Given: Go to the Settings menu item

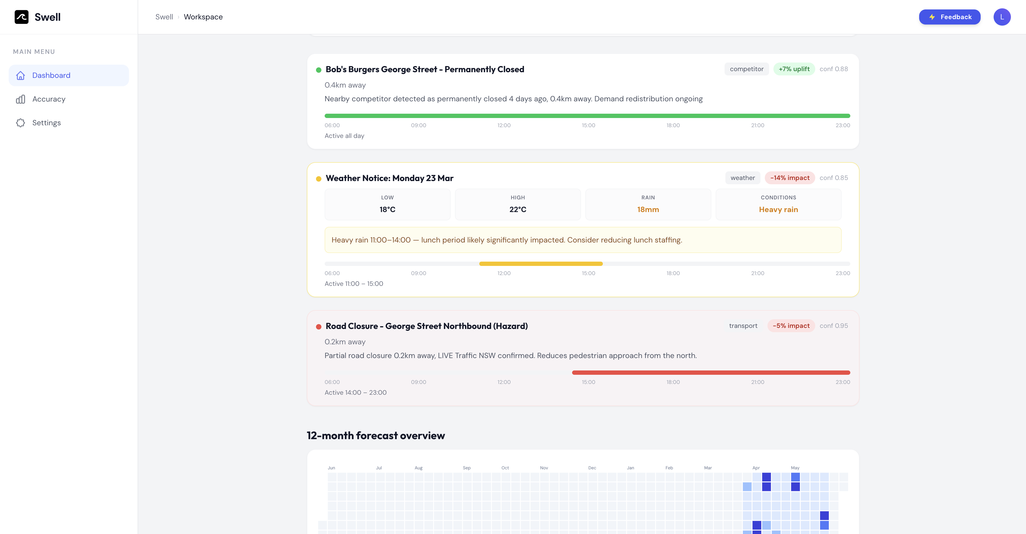Looking at the screenshot, I should coord(47,123).
